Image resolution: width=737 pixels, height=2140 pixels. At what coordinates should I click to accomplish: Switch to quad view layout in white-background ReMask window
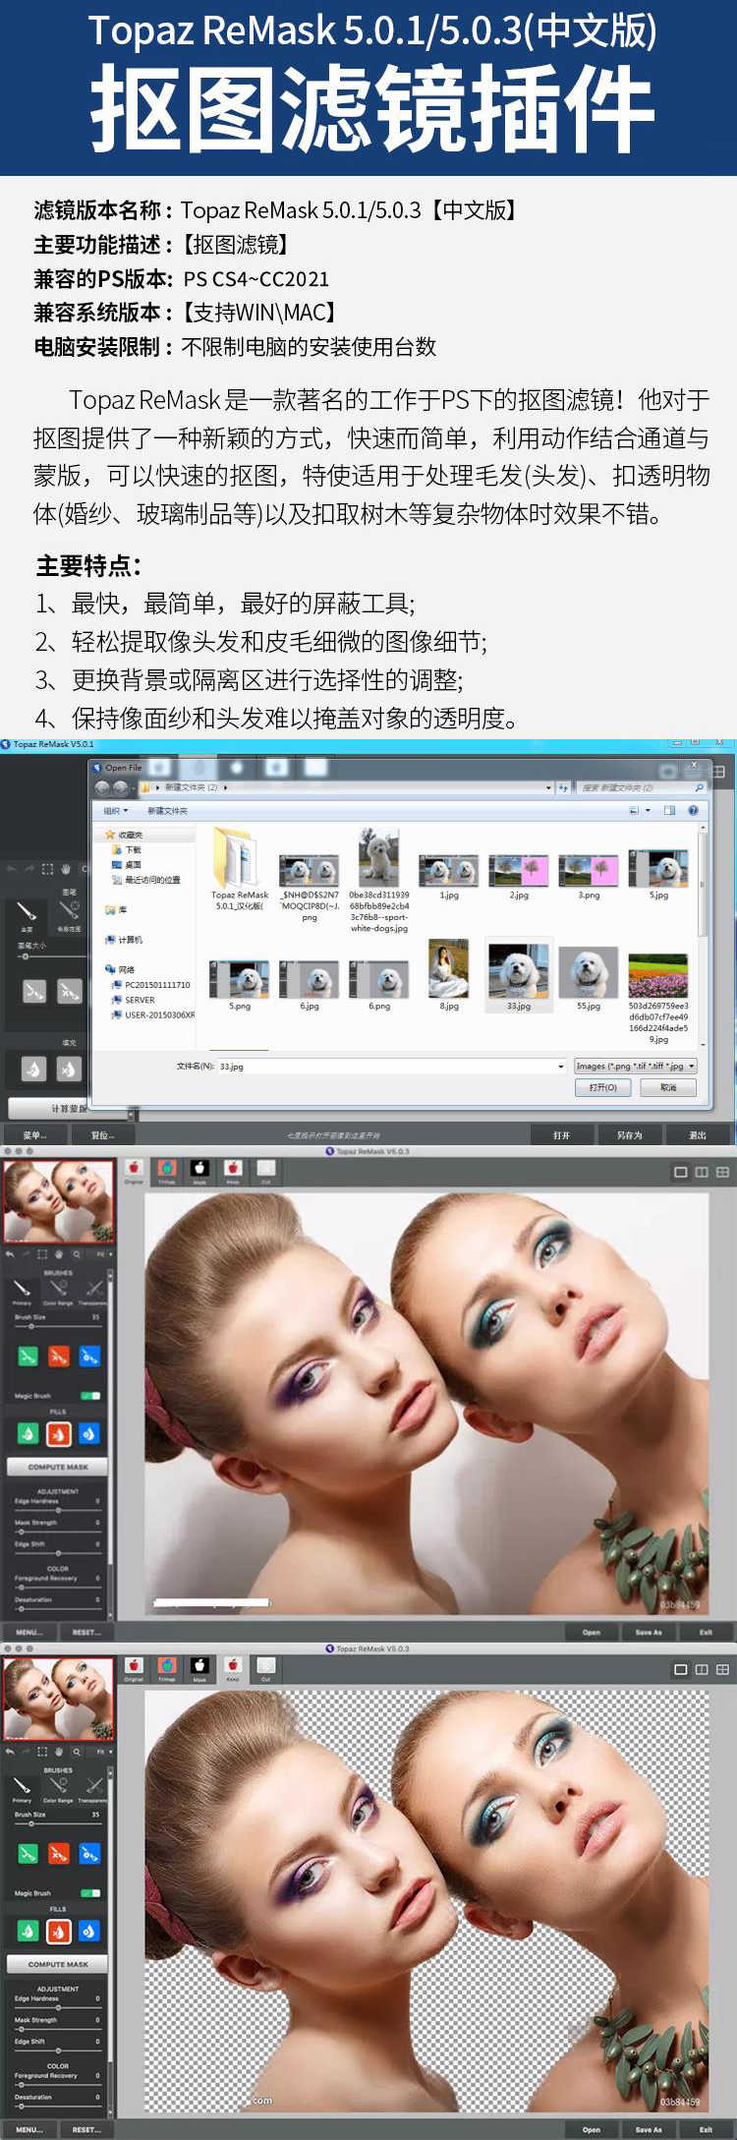click(722, 1173)
